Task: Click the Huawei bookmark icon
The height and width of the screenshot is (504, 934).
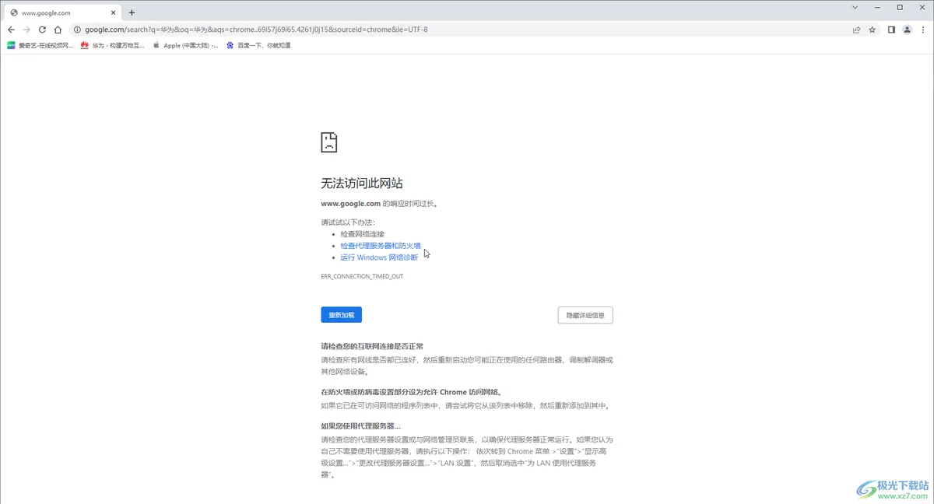Action: [x=86, y=45]
